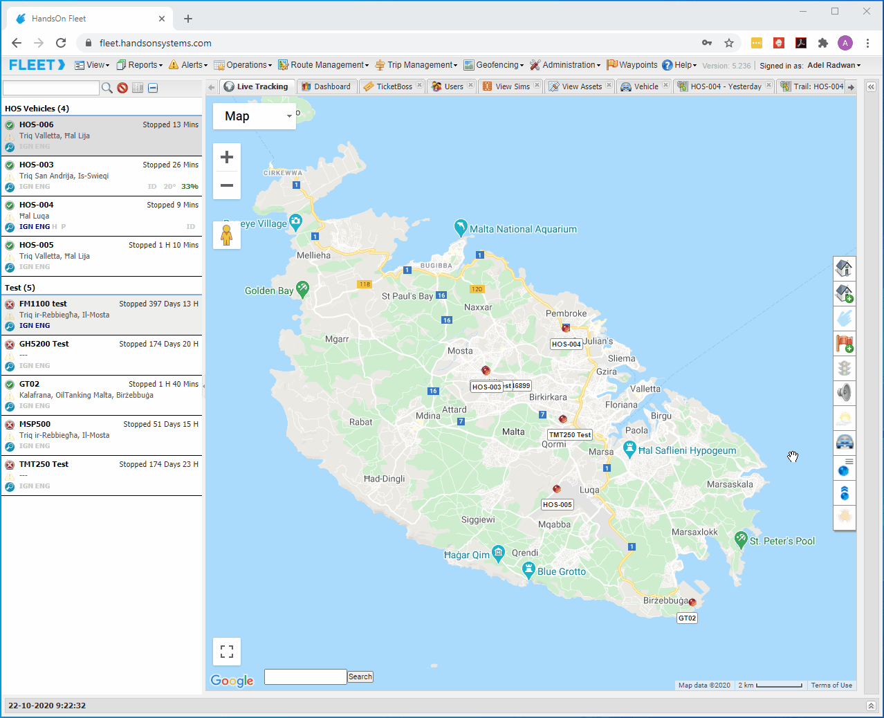Viewport: 884px width, 718px height.
Task: Open the Trip Management menu
Action: (416, 65)
